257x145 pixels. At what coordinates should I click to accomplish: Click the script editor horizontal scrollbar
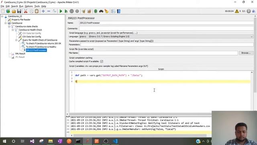[140, 114]
